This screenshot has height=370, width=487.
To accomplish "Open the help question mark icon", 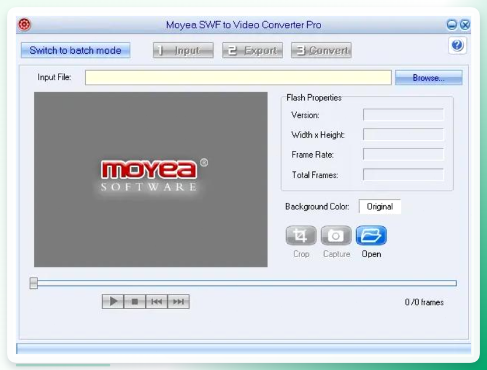I will pos(457,46).
